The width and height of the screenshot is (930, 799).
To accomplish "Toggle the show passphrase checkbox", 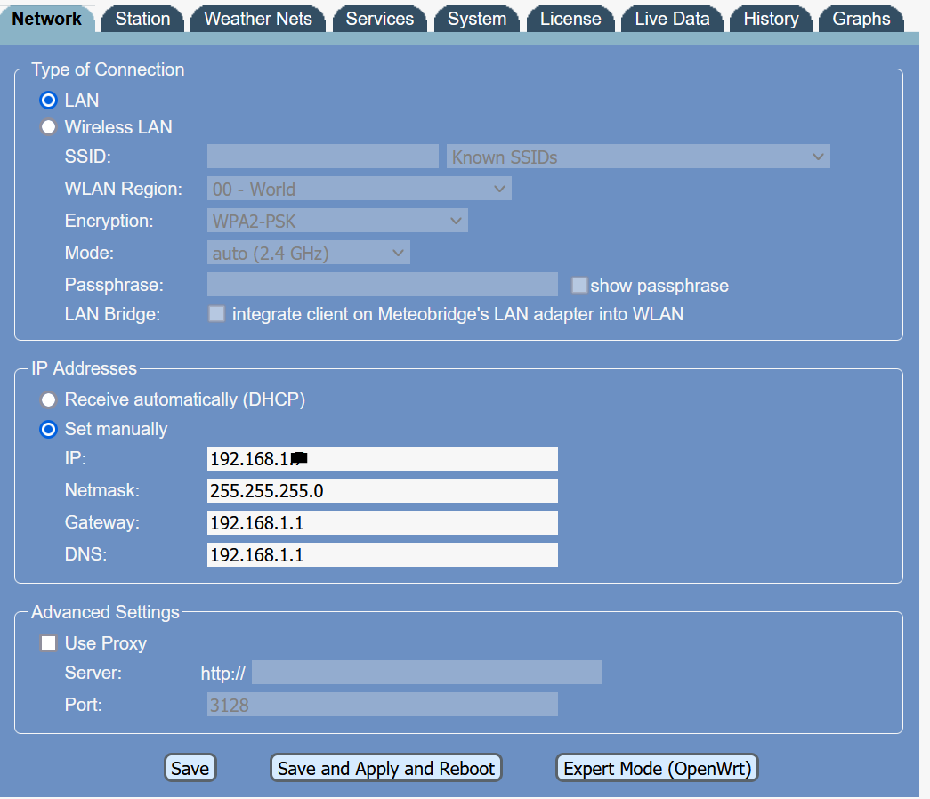I will pyautogui.click(x=579, y=286).
